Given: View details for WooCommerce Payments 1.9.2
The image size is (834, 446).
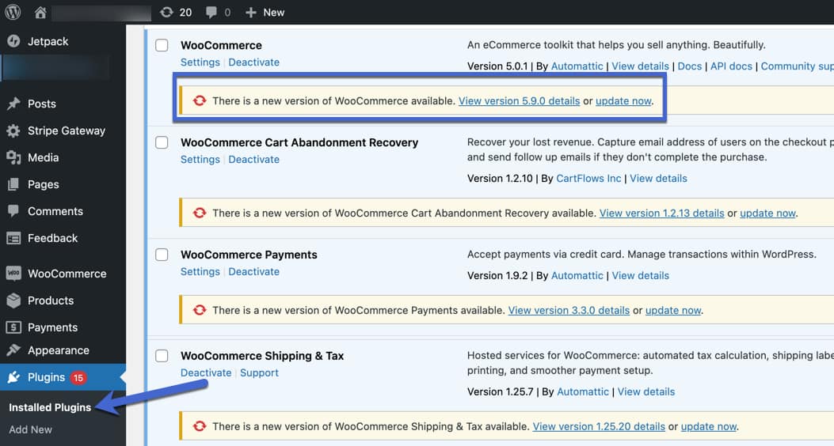Looking at the screenshot, I should coord(640,275).
